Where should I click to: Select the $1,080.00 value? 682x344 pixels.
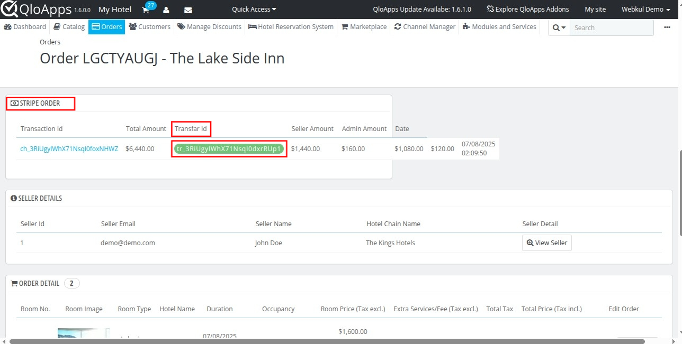point(409,149)
